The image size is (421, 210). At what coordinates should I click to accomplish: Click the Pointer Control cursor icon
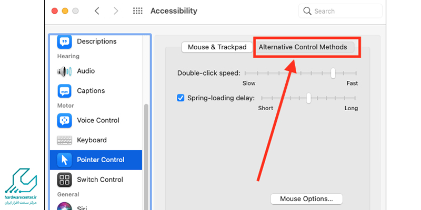[x=64, y=160]
